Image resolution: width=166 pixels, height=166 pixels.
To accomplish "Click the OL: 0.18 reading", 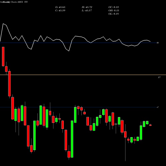I will 114,14.
